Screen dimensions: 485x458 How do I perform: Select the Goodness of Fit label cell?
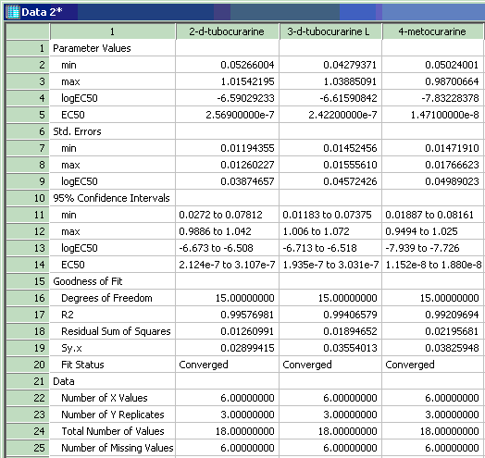112,281
